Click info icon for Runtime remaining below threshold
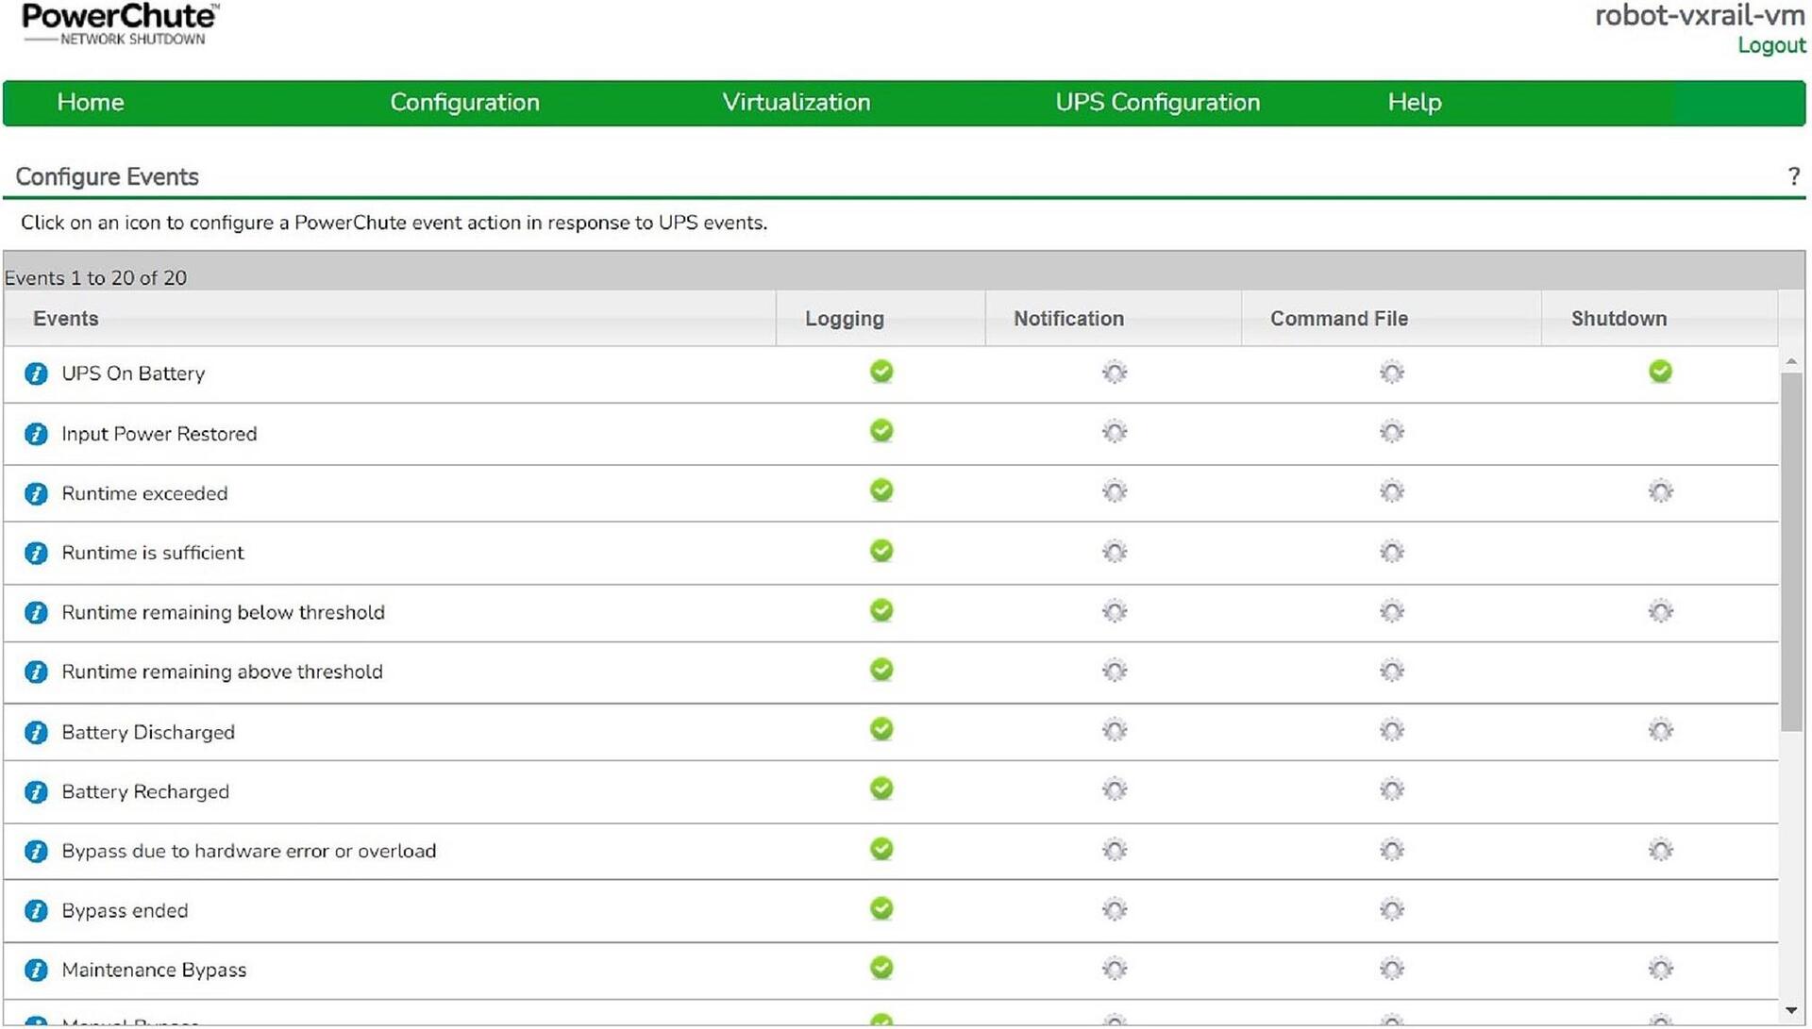This screenshot has height=1029, width=1812. click(36, 613)
